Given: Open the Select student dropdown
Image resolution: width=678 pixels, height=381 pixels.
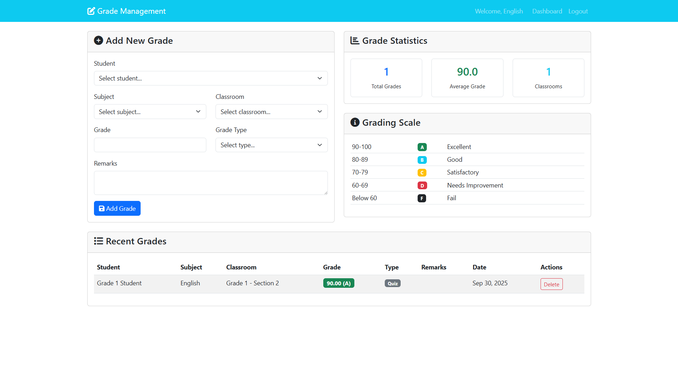Looking at the screenshot, I should pos(211,78).
